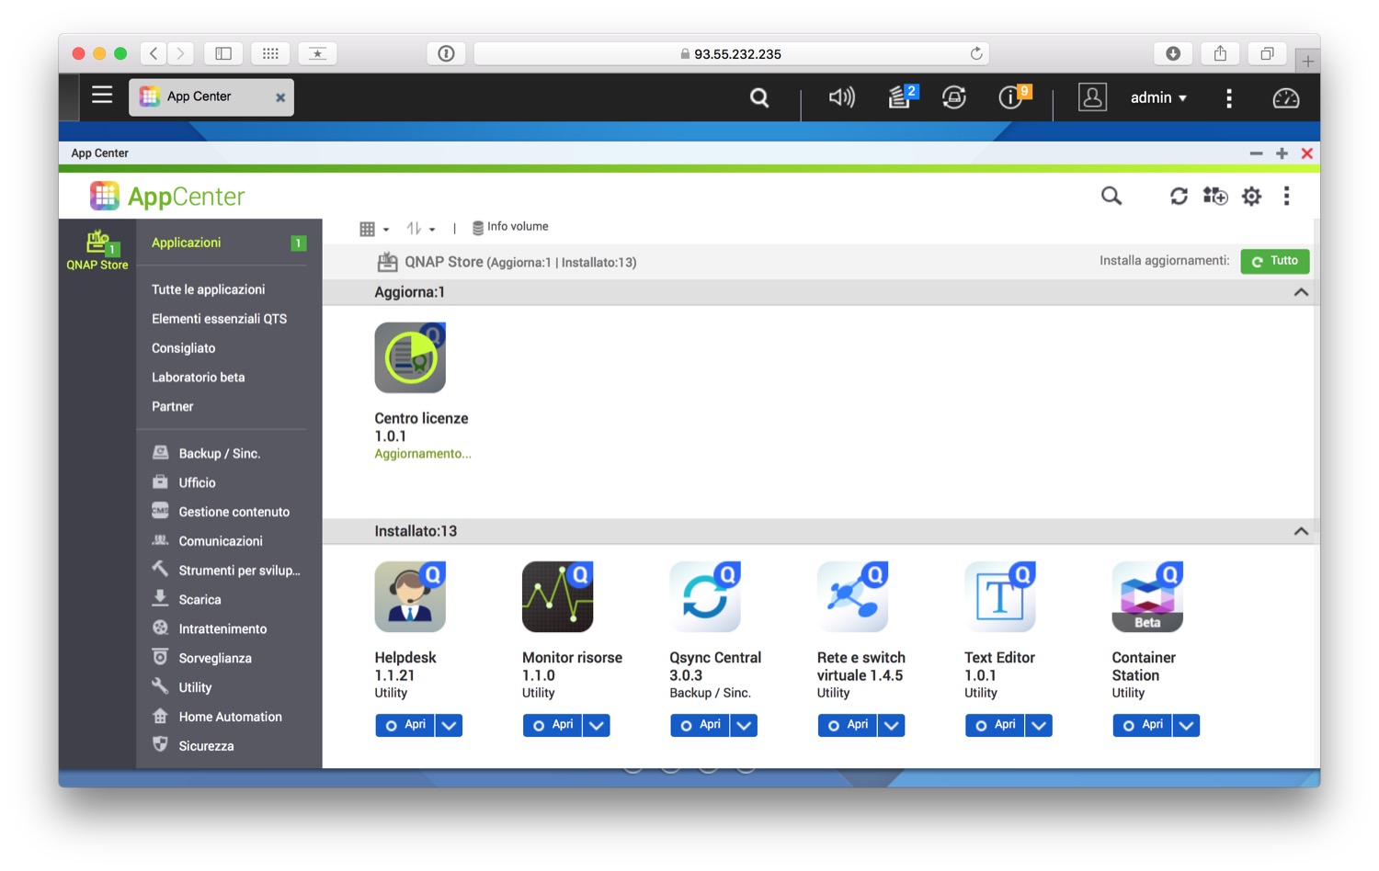
Task: Select Partner category
Action: click(x=172, y=407)
